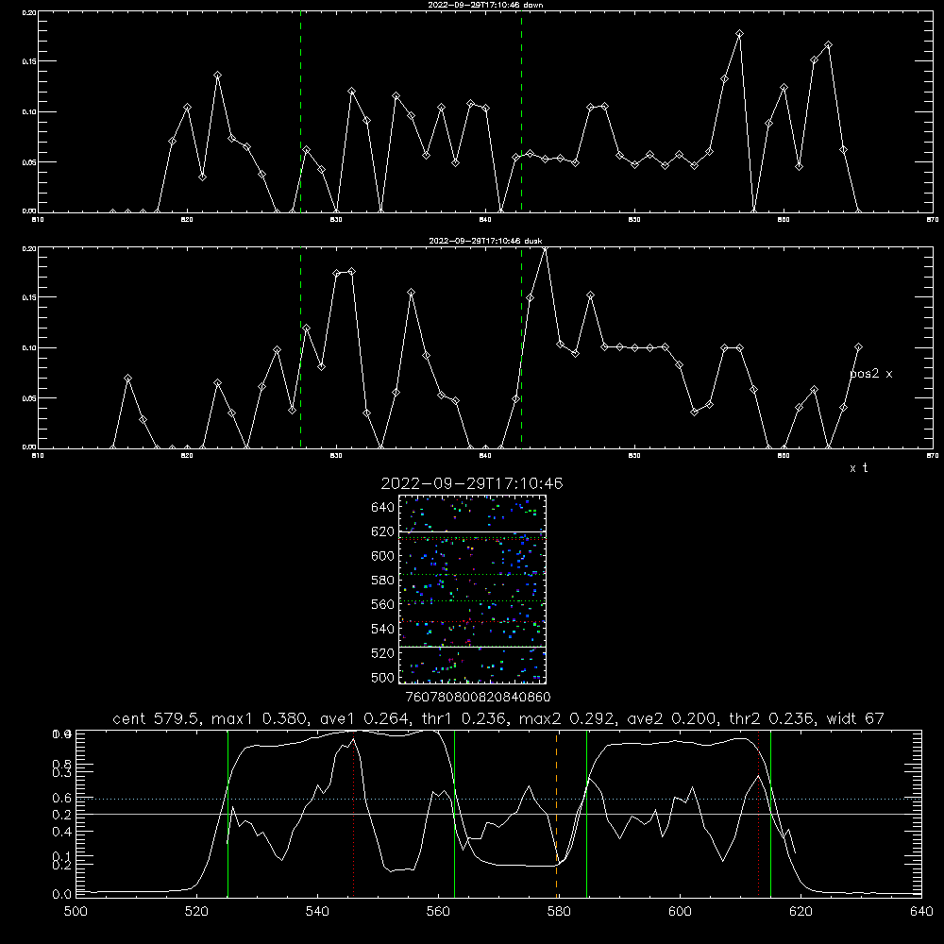The width and height of the screenshot is (944, 944).
Task: Click the last diamond point on the dusk curve
Action: [x=858, y=346]
